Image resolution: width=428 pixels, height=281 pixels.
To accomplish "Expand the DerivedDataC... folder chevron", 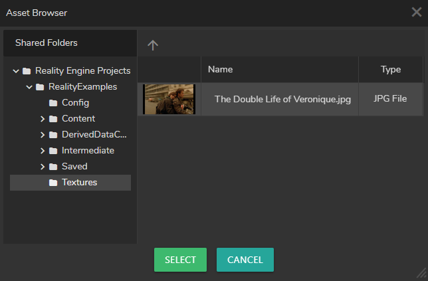I will point(43,135).
